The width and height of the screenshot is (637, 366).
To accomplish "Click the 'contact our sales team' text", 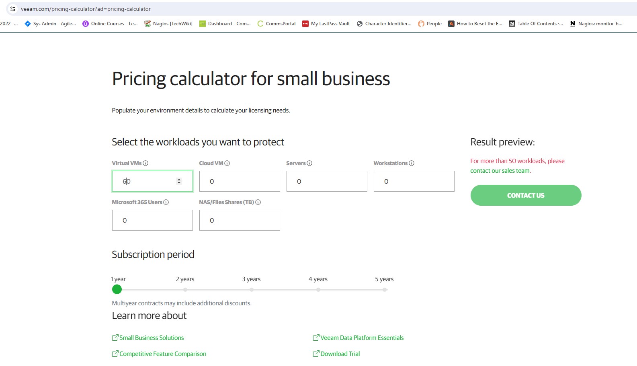I will [500, 171].
